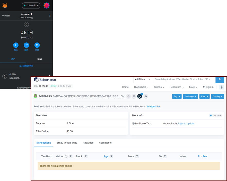The image size is (227, 181).
Task: Click the not-connected status indicator in MetaMask
Action: [x=6, y=16]
